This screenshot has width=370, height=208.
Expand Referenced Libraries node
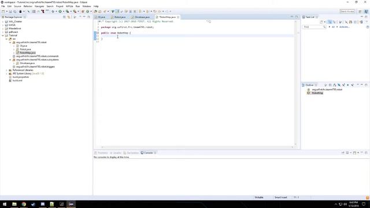[6, 70]
